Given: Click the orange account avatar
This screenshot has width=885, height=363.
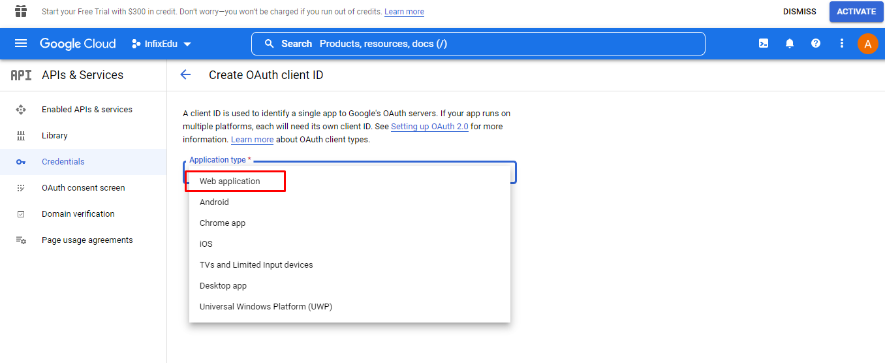Looking at the screenshot, I should click(867, 44).
